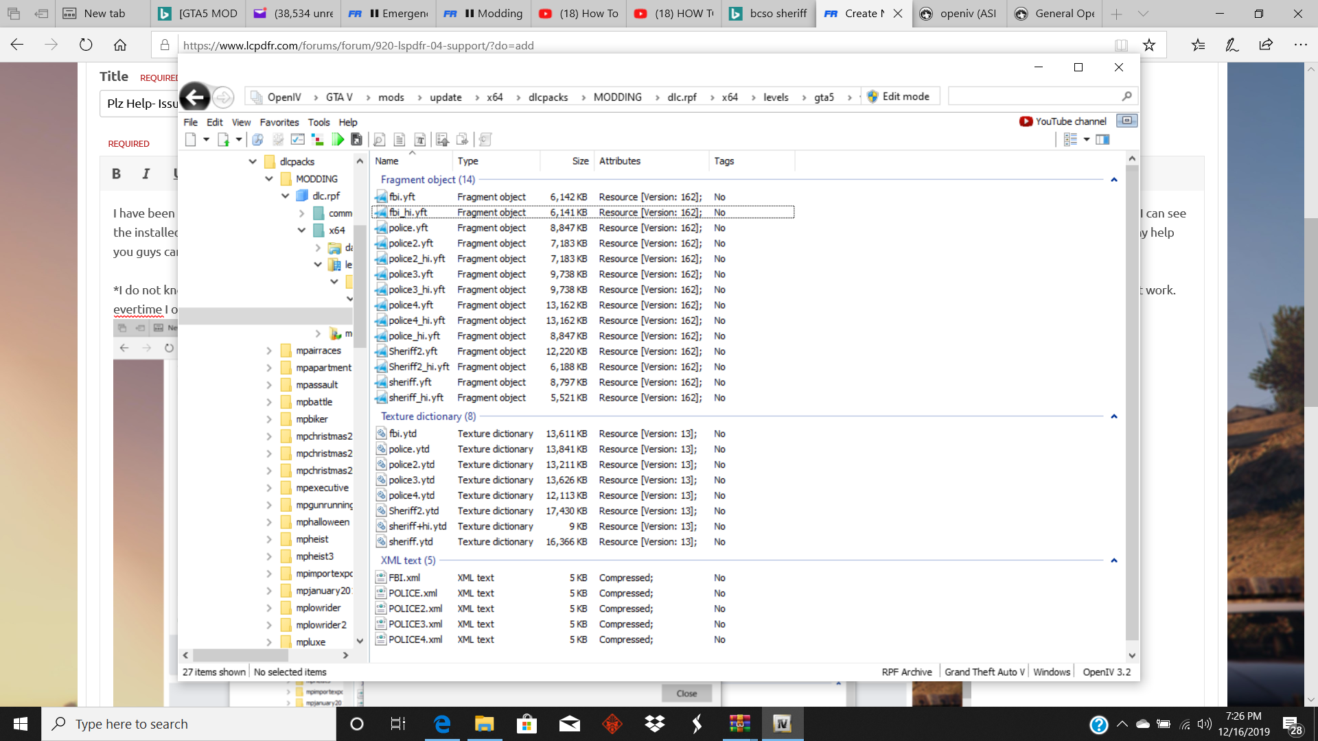Click the OpenIV back navigation arrow
Viewport: 1318px width, 741px height.
pyautogui.click(x=195, y=97)
